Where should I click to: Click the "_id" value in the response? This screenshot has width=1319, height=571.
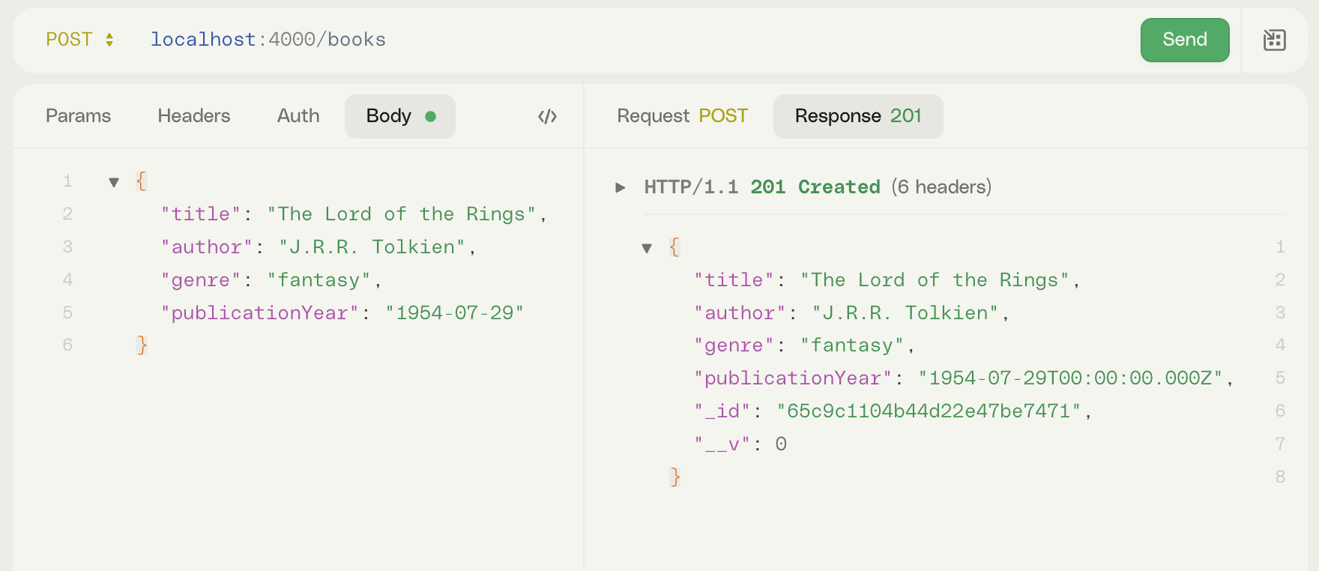[x=930, y=411]
